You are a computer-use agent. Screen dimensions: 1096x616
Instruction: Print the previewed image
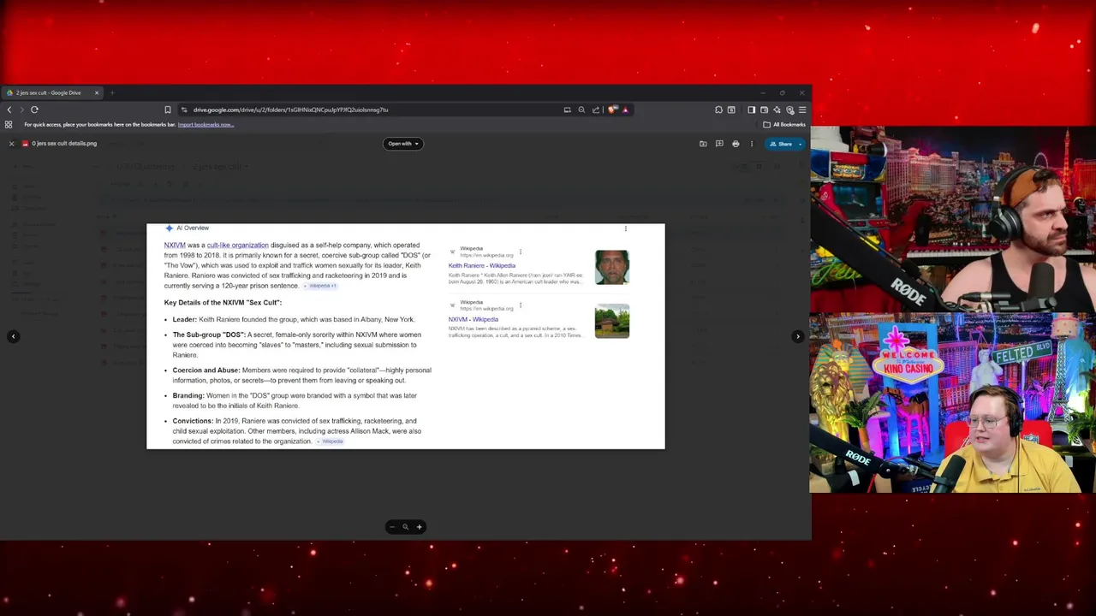click(x=736, y=144)
